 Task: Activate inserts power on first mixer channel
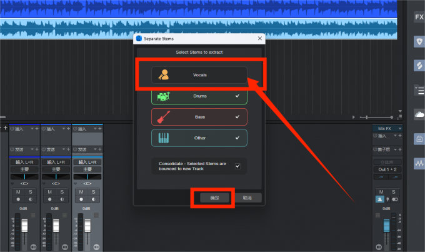[x=12, y=129]
